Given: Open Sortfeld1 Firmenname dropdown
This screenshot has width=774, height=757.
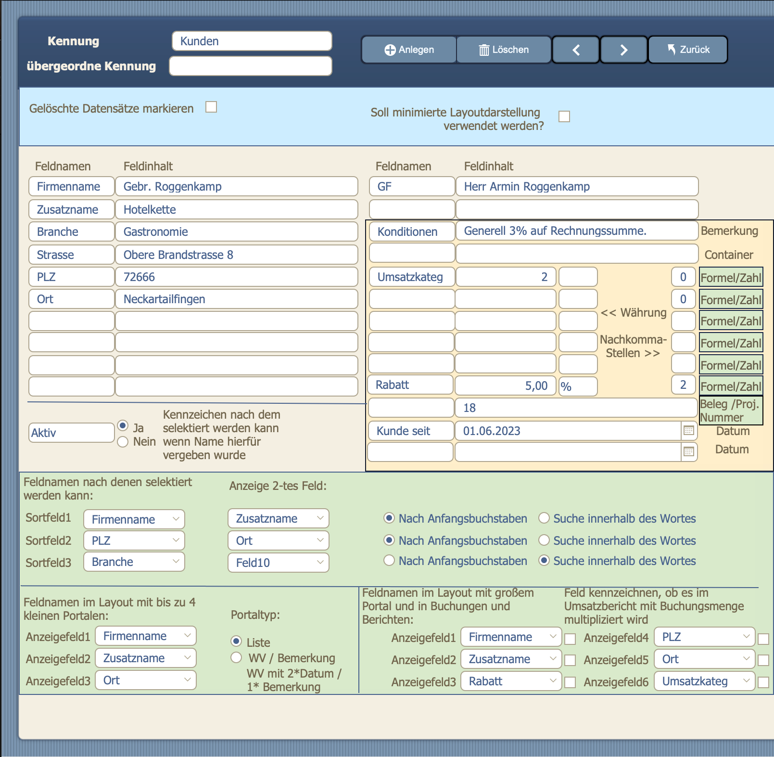Looking at the screenshot, I should coord(134,519).
